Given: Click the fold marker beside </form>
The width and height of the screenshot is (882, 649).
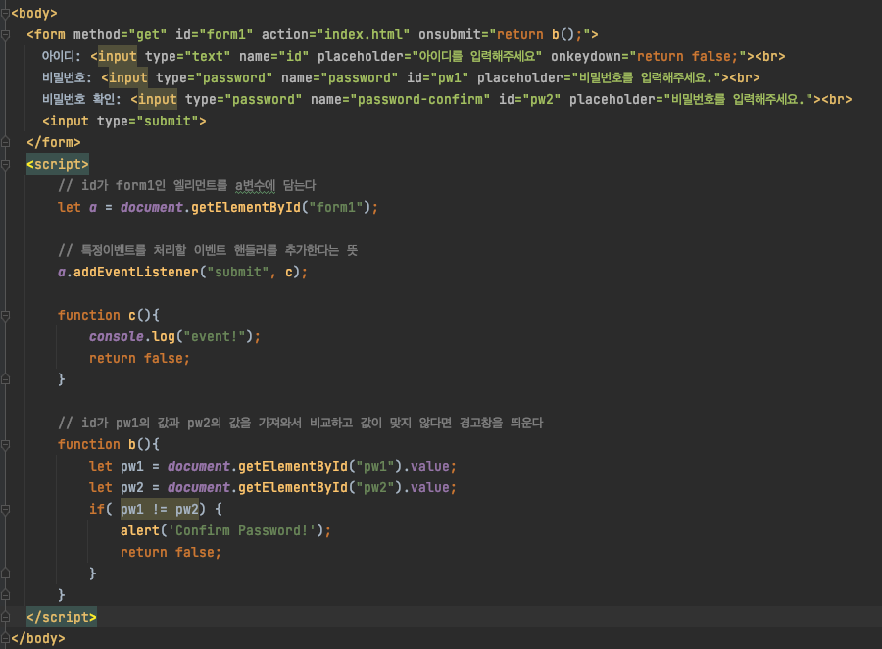Looking at the screenshot, I should click(5, 142).
